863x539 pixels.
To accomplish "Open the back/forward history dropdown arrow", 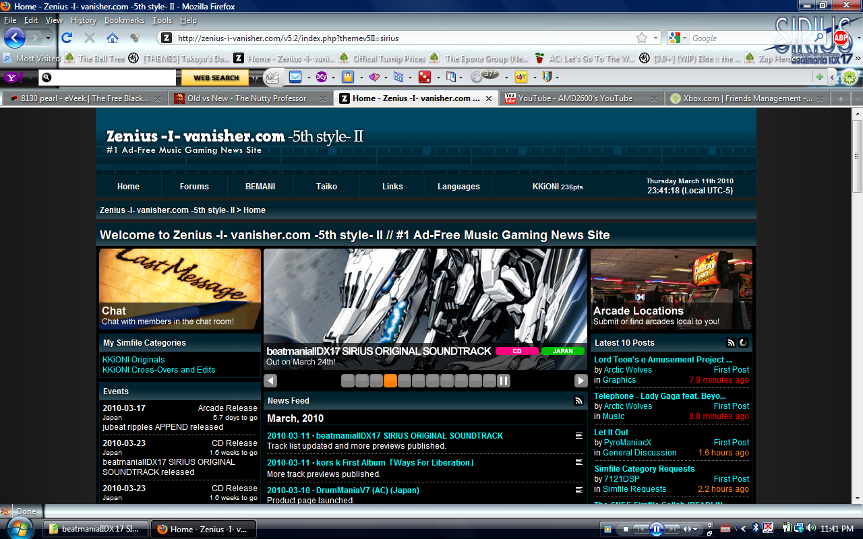I will [x=48, y=38].
